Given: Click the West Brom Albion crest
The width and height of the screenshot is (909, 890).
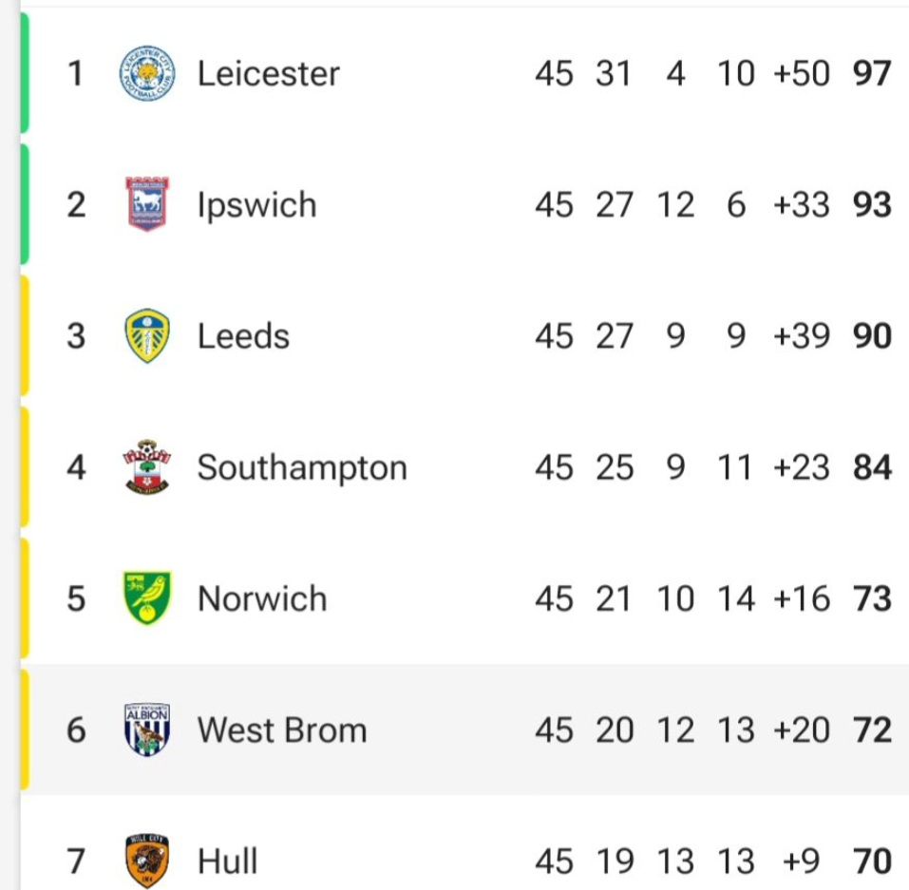Looking at the screenshot, I should coord(147,729).
